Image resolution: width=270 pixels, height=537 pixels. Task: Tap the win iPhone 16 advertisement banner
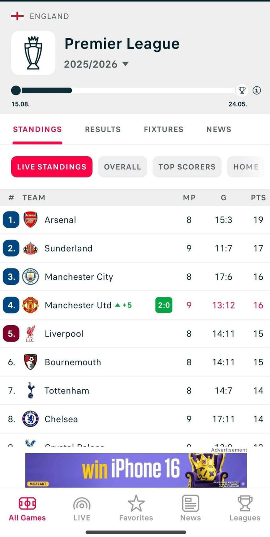136,470
